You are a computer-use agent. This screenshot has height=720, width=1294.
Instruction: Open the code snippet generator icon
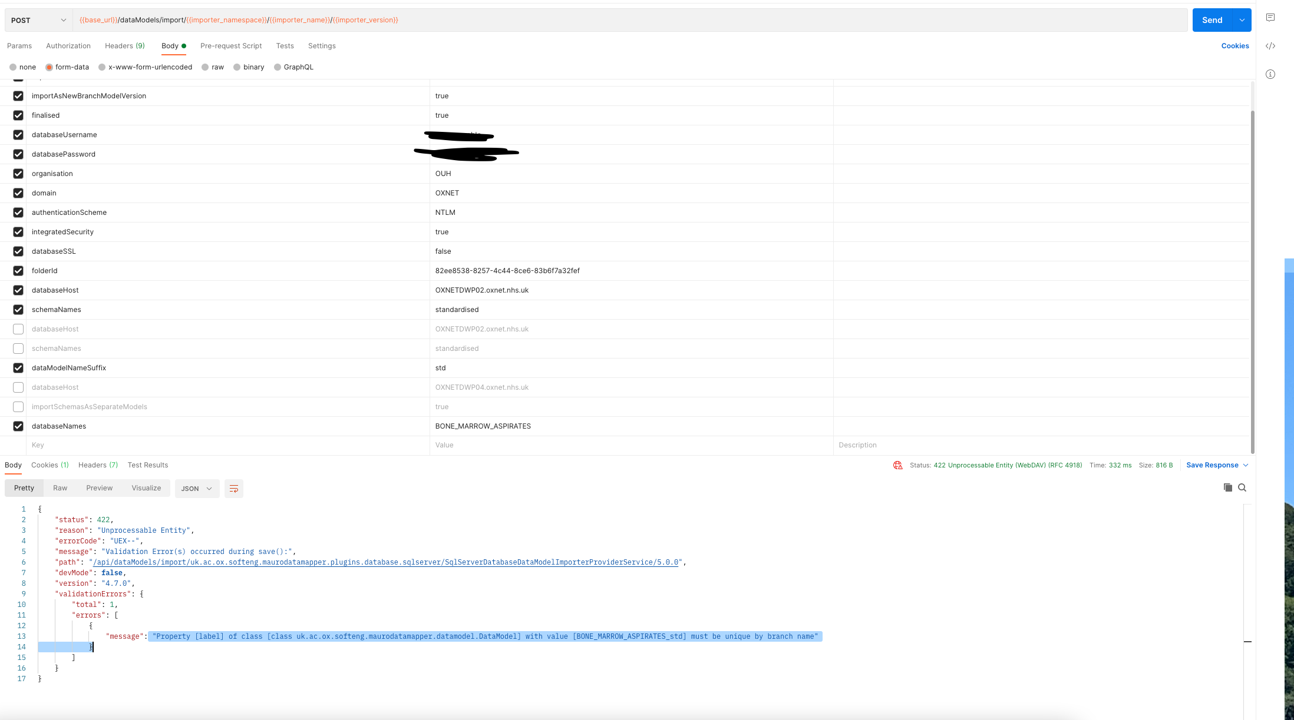(x=1271, y=46)
